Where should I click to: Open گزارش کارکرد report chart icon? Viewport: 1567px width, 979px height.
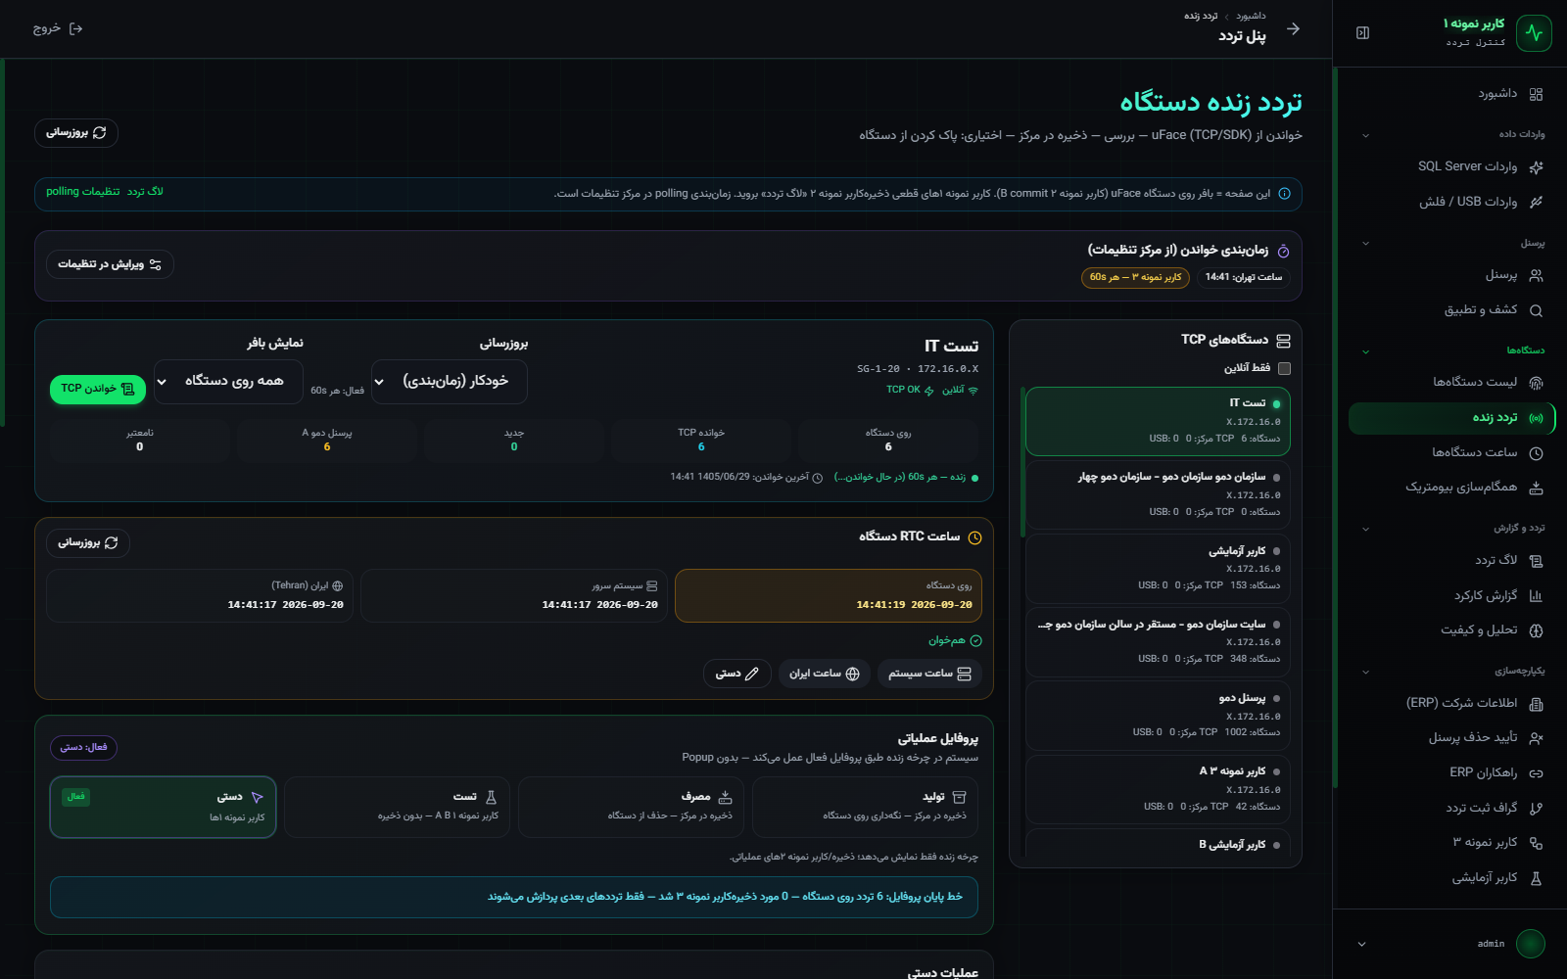1536,595
